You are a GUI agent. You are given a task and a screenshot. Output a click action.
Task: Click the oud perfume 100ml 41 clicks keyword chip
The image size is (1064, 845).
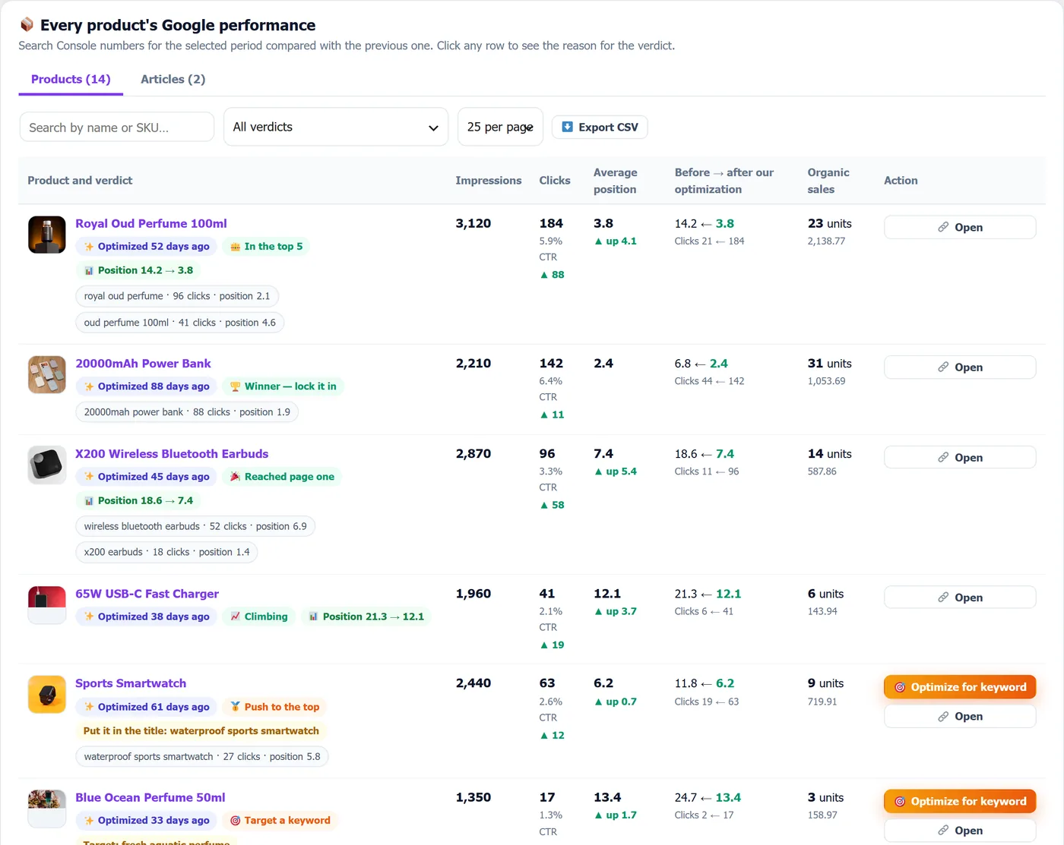(180, 323)
